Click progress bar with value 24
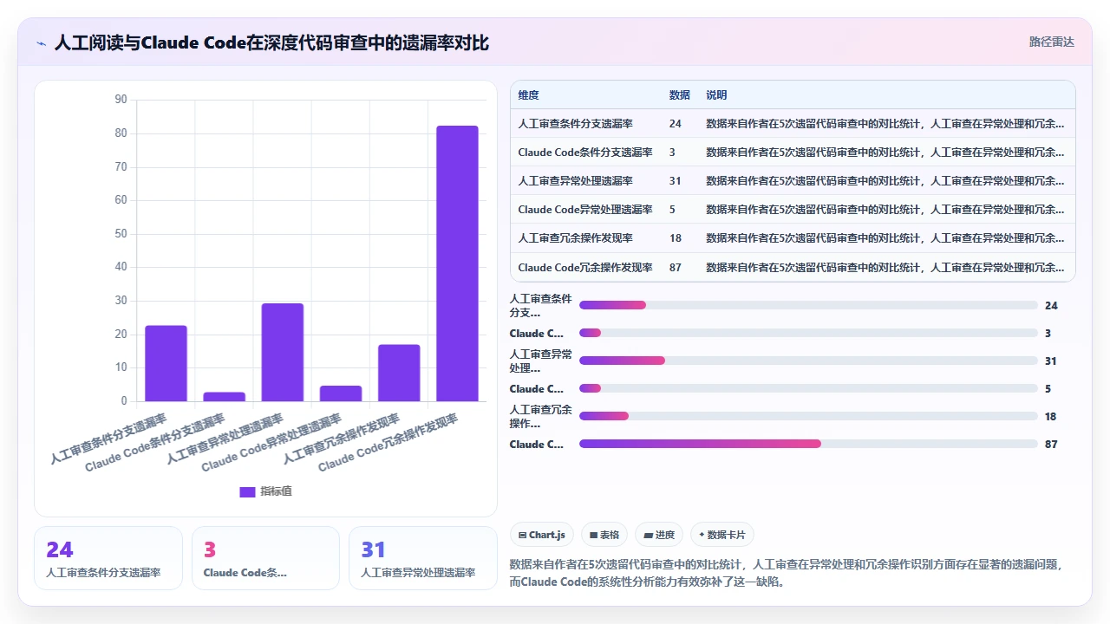The image size is (1110, 624). pyautogui.click(x=808, y=305)
